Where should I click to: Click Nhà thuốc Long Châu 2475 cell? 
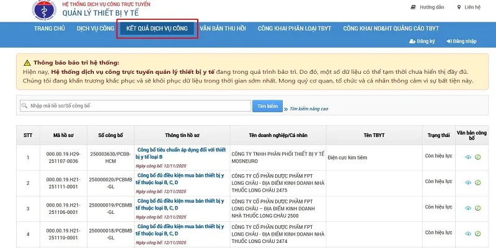coord(278,183)
